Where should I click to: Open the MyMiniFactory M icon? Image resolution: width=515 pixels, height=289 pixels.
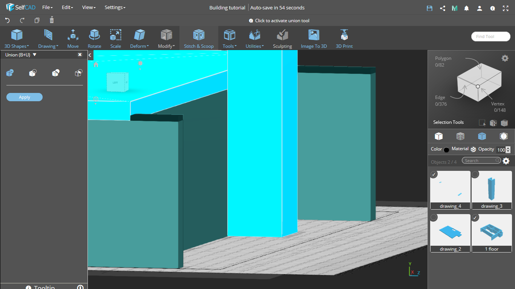click(x=455, y=8)
